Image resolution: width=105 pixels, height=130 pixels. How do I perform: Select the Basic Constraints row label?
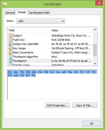(x=23, y=52)
